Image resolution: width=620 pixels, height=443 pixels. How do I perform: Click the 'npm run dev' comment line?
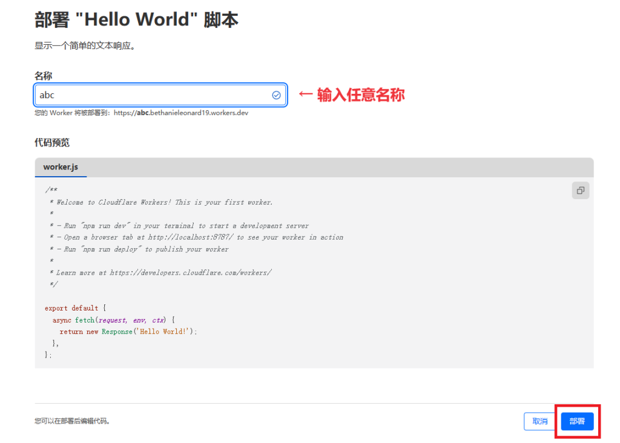point(179,226)
